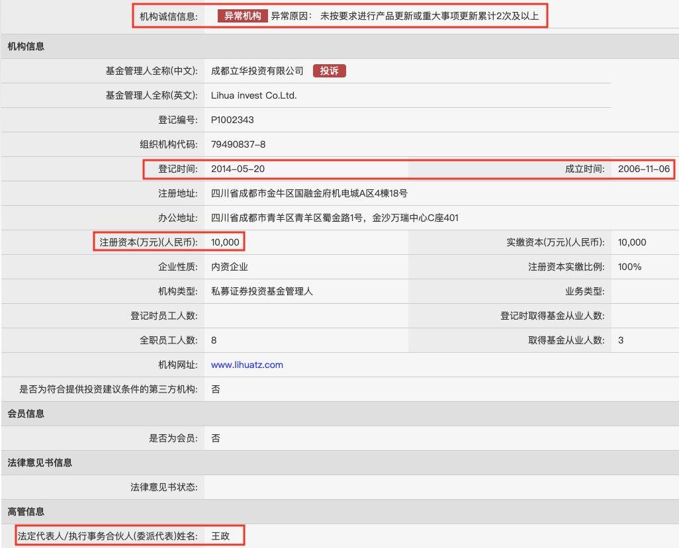Select full-time employee count 8
Image resolution: width=679 pixels, height=548 pixels.
[x=214, y=340]
